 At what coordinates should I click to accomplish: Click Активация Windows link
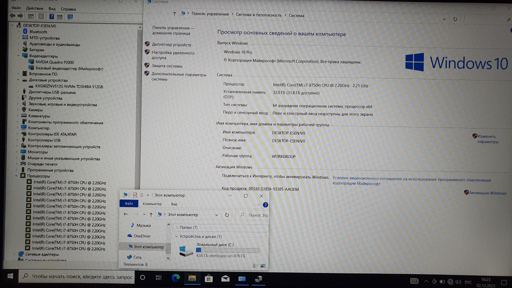[487, 193]
